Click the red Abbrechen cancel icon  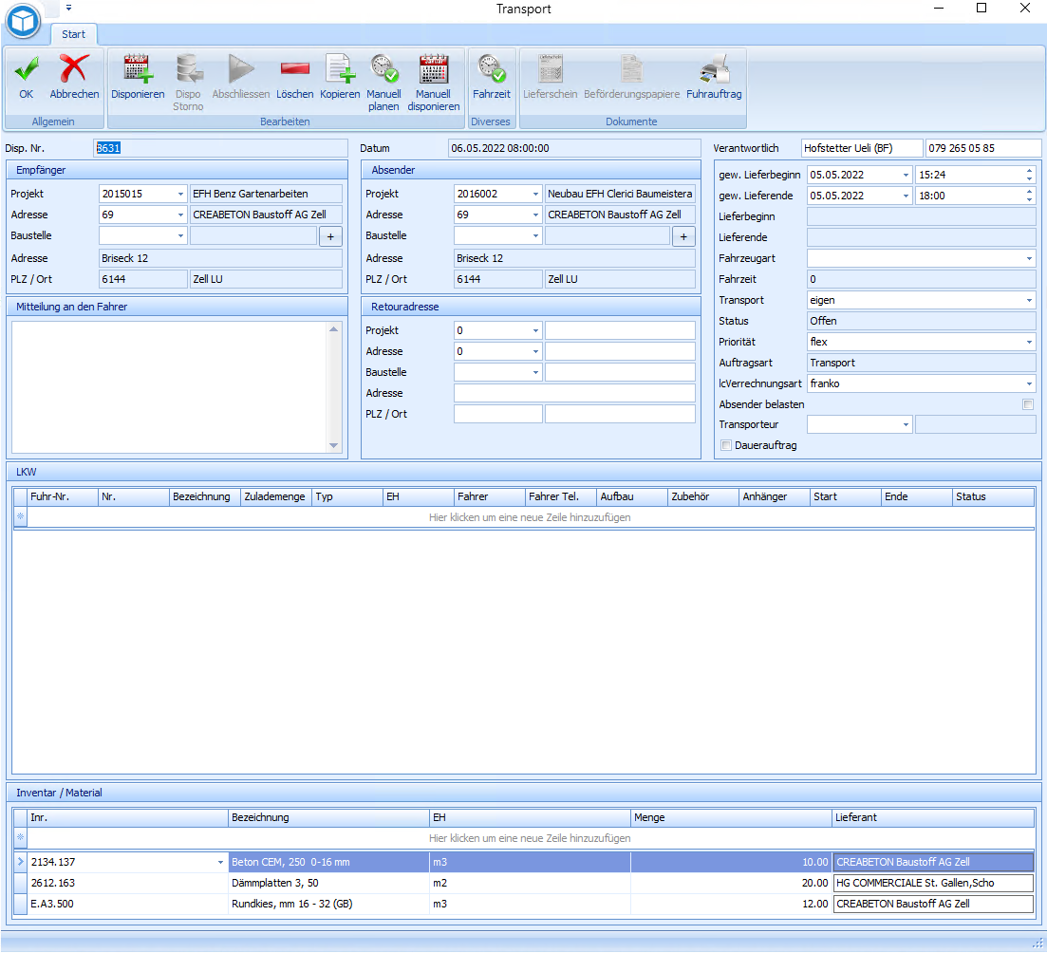pyautogui.click(x=74, y=70)
